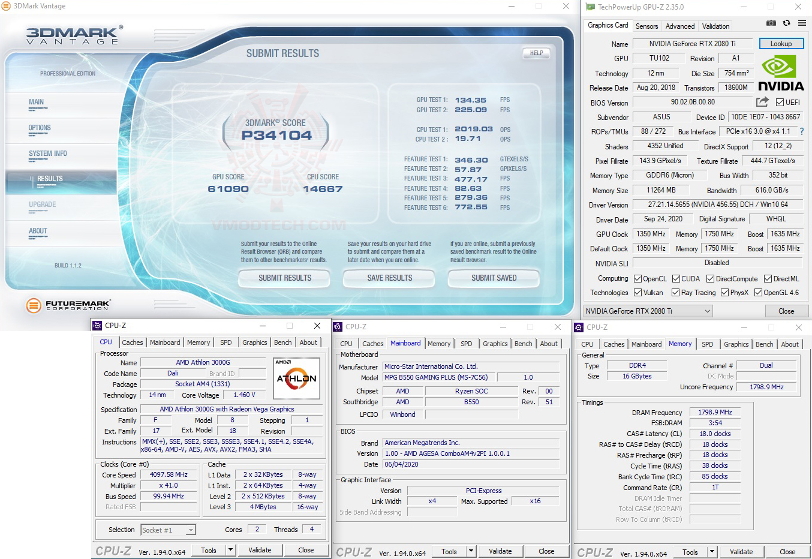Select the Graphics tab in CPU-Z Mainboard window
Image resolution: width=812 pixels, height=559 pixels.
point(495,344)
